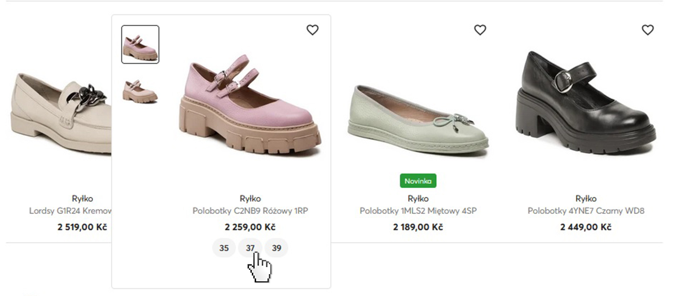The image size is (691, 296).
Task: Show the second pink shoe thumbnail view
Action: click(x=140, y=91)
